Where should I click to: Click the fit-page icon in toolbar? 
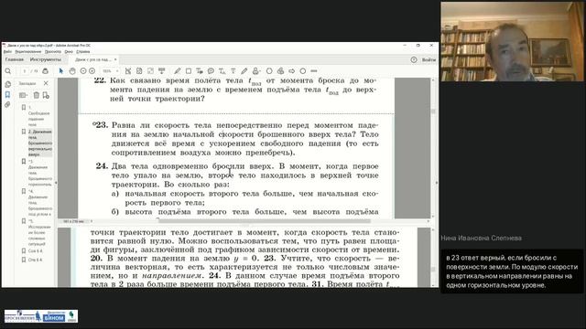tap(139, 71)
